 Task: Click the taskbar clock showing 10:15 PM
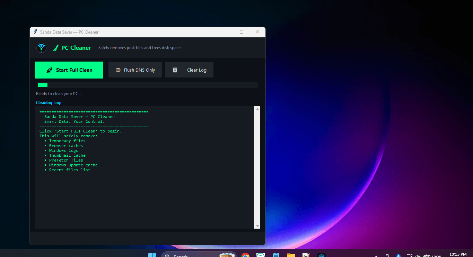(x=458, y=255)
